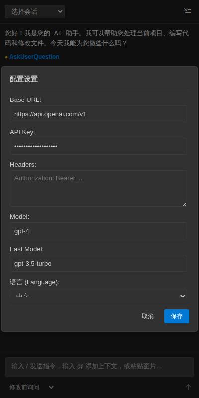Click the 保存 button
The image size is (199, 398).
(177, 316)
